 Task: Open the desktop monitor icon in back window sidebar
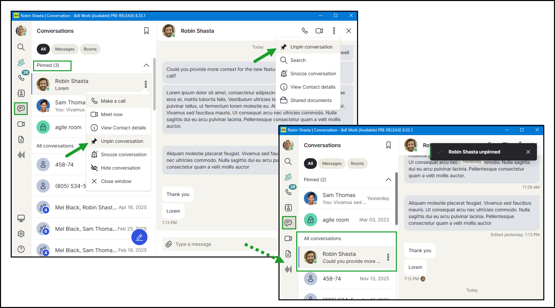tap(21, 218)
